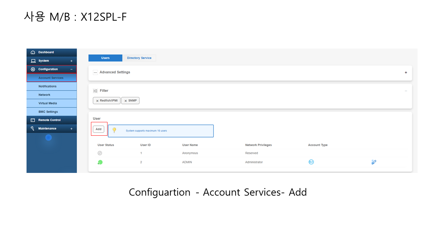Click the Filter sliders icon
The height and width of the screenshot is (248, 441).
pyautogui.click(x=95, y=91)
